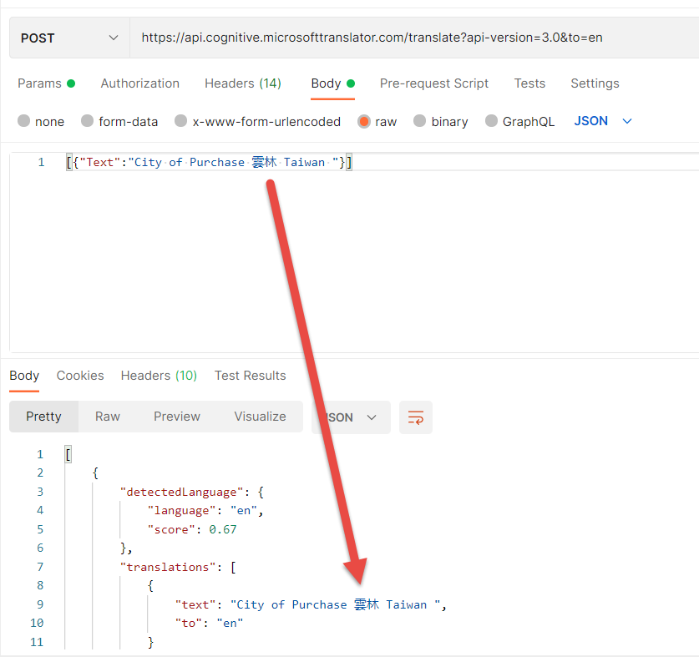This screenshot has height=662, width=699.
Task: Click the score value 0.67
Action: (223, 529)
